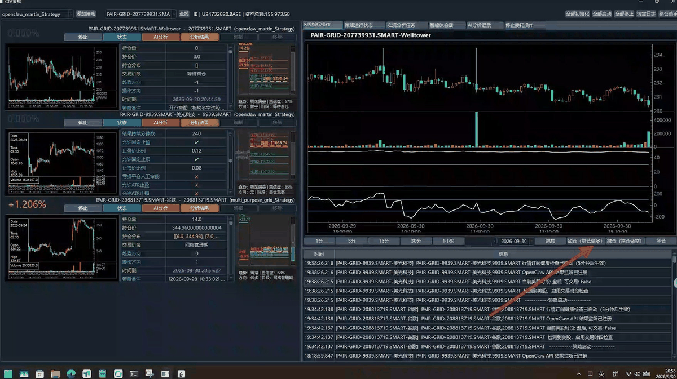Viewport: 677px width, 379px height.
Task: View 分析结果 for the 谷歌 strategy
Action: 199,208
